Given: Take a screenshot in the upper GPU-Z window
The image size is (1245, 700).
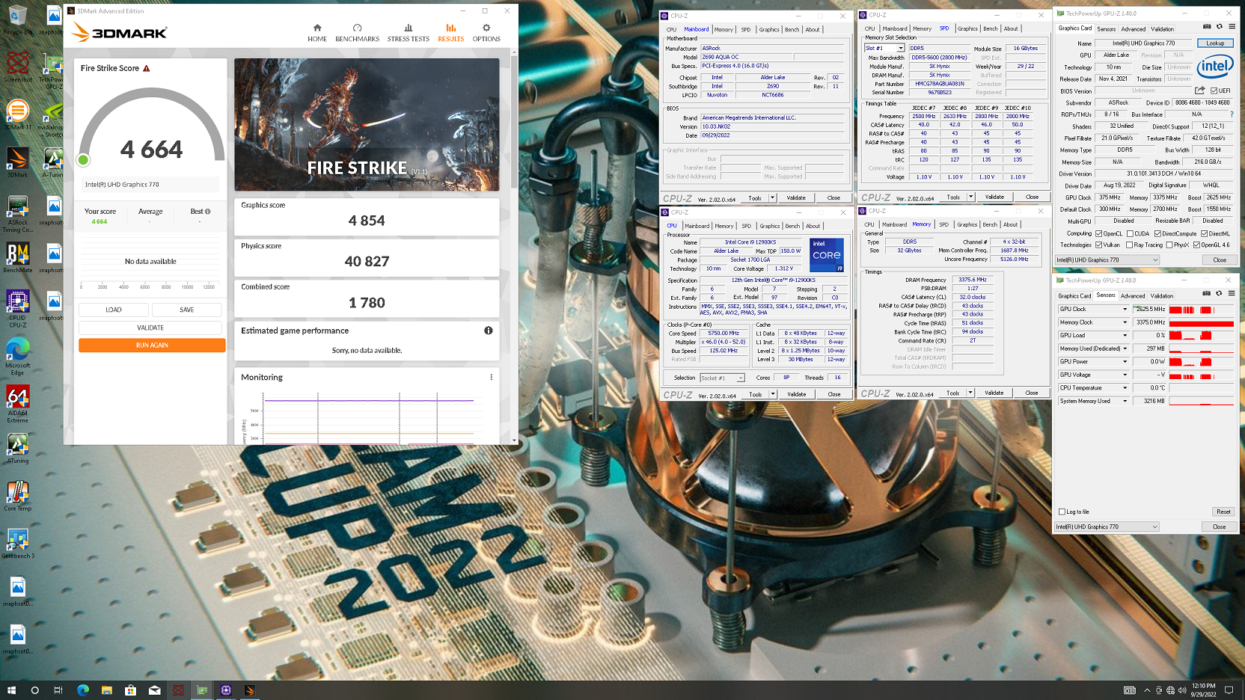Looking at the screenshot, I should (x=1207, y=26).
